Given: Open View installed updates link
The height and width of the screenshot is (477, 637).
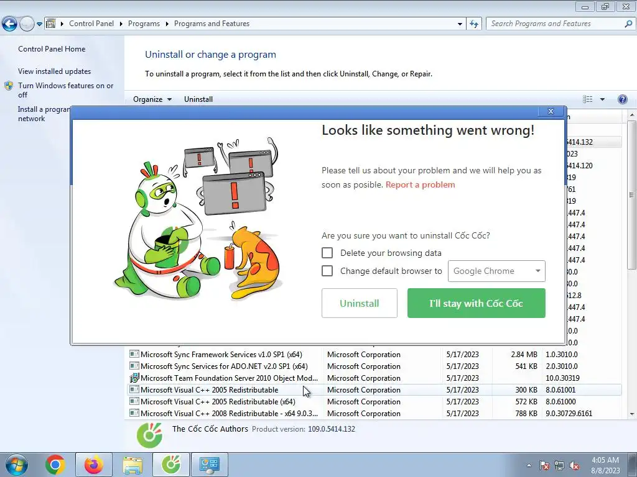Looking at the screenshot, I should tap(55, 71).
